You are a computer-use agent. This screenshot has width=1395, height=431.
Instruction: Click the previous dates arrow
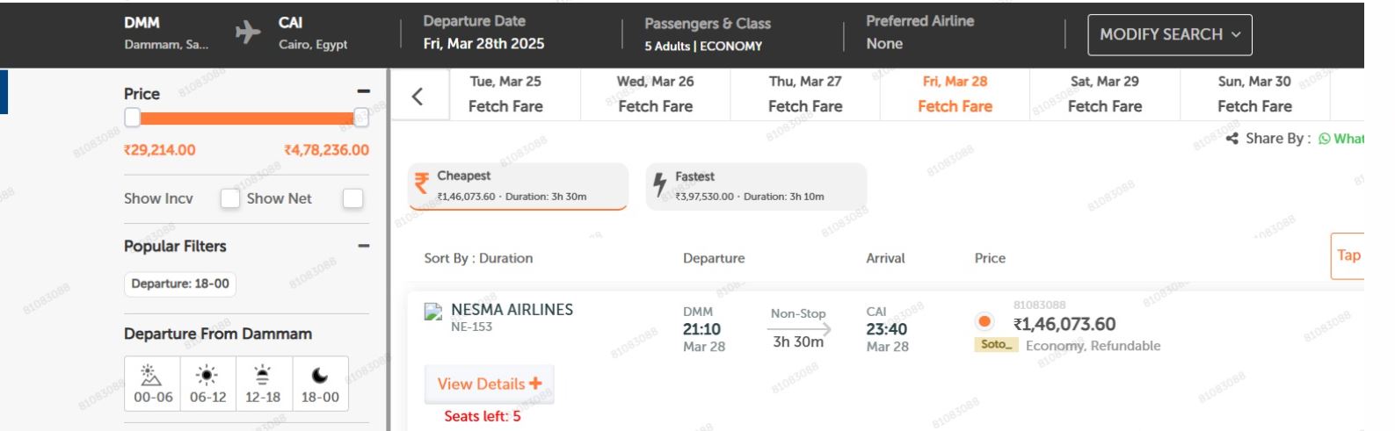pyautogui.click(x=418, y=96)
